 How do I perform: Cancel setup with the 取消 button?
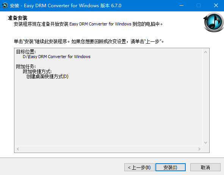pos(205,167)
